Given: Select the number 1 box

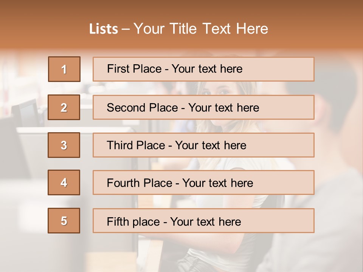Looking at the screenshot, I should [64, 69].
